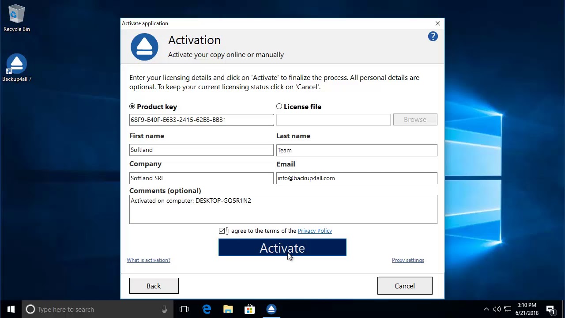Image resolution: width=565 pixels, height=318 pixels.
Task: Open the help question mark icon
Action: [x=433, y=37]
